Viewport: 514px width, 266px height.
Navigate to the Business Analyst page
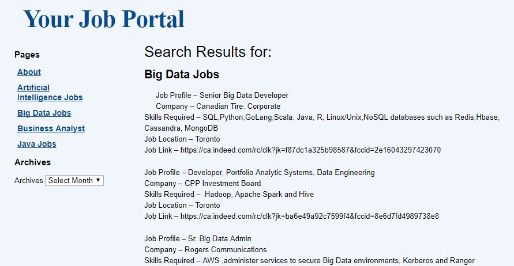51,128
